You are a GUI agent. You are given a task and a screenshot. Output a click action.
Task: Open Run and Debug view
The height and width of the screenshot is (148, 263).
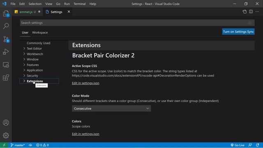pos(6,52)
